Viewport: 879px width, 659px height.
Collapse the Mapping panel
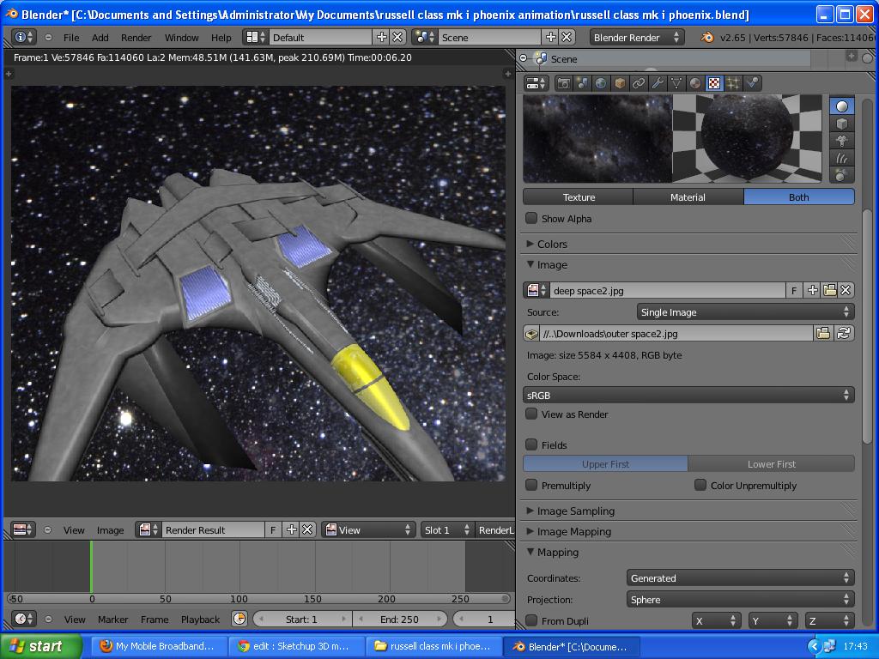pos(558,552)
